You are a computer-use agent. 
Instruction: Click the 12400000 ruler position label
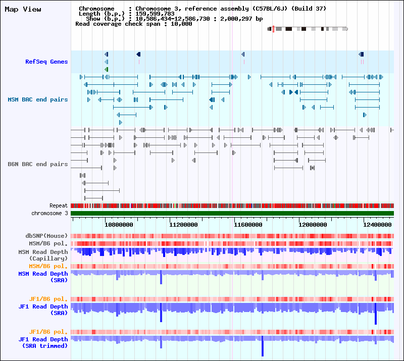[377, 225]
